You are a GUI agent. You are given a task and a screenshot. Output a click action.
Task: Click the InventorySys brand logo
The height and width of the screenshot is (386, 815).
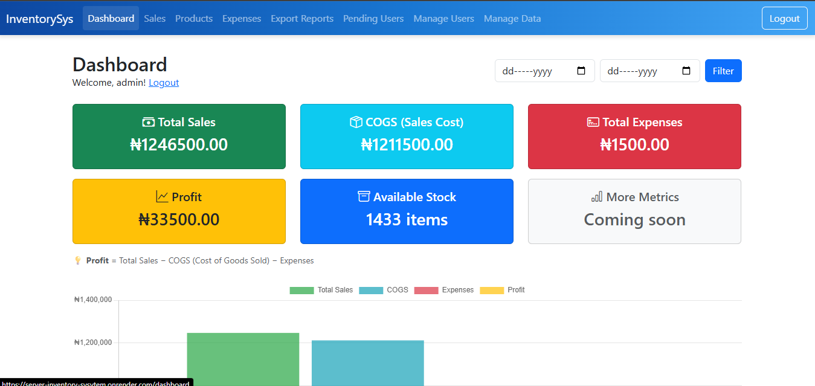pyautogui.click(x=39, y=18)
